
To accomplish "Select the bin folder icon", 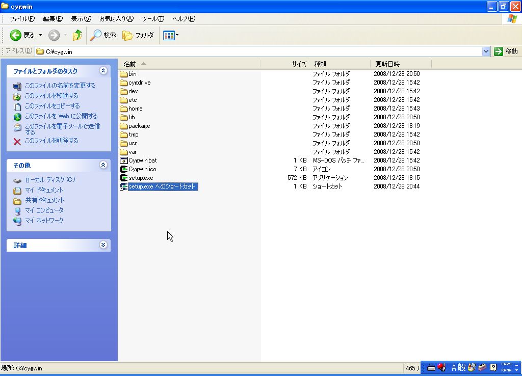I will 124,74.
